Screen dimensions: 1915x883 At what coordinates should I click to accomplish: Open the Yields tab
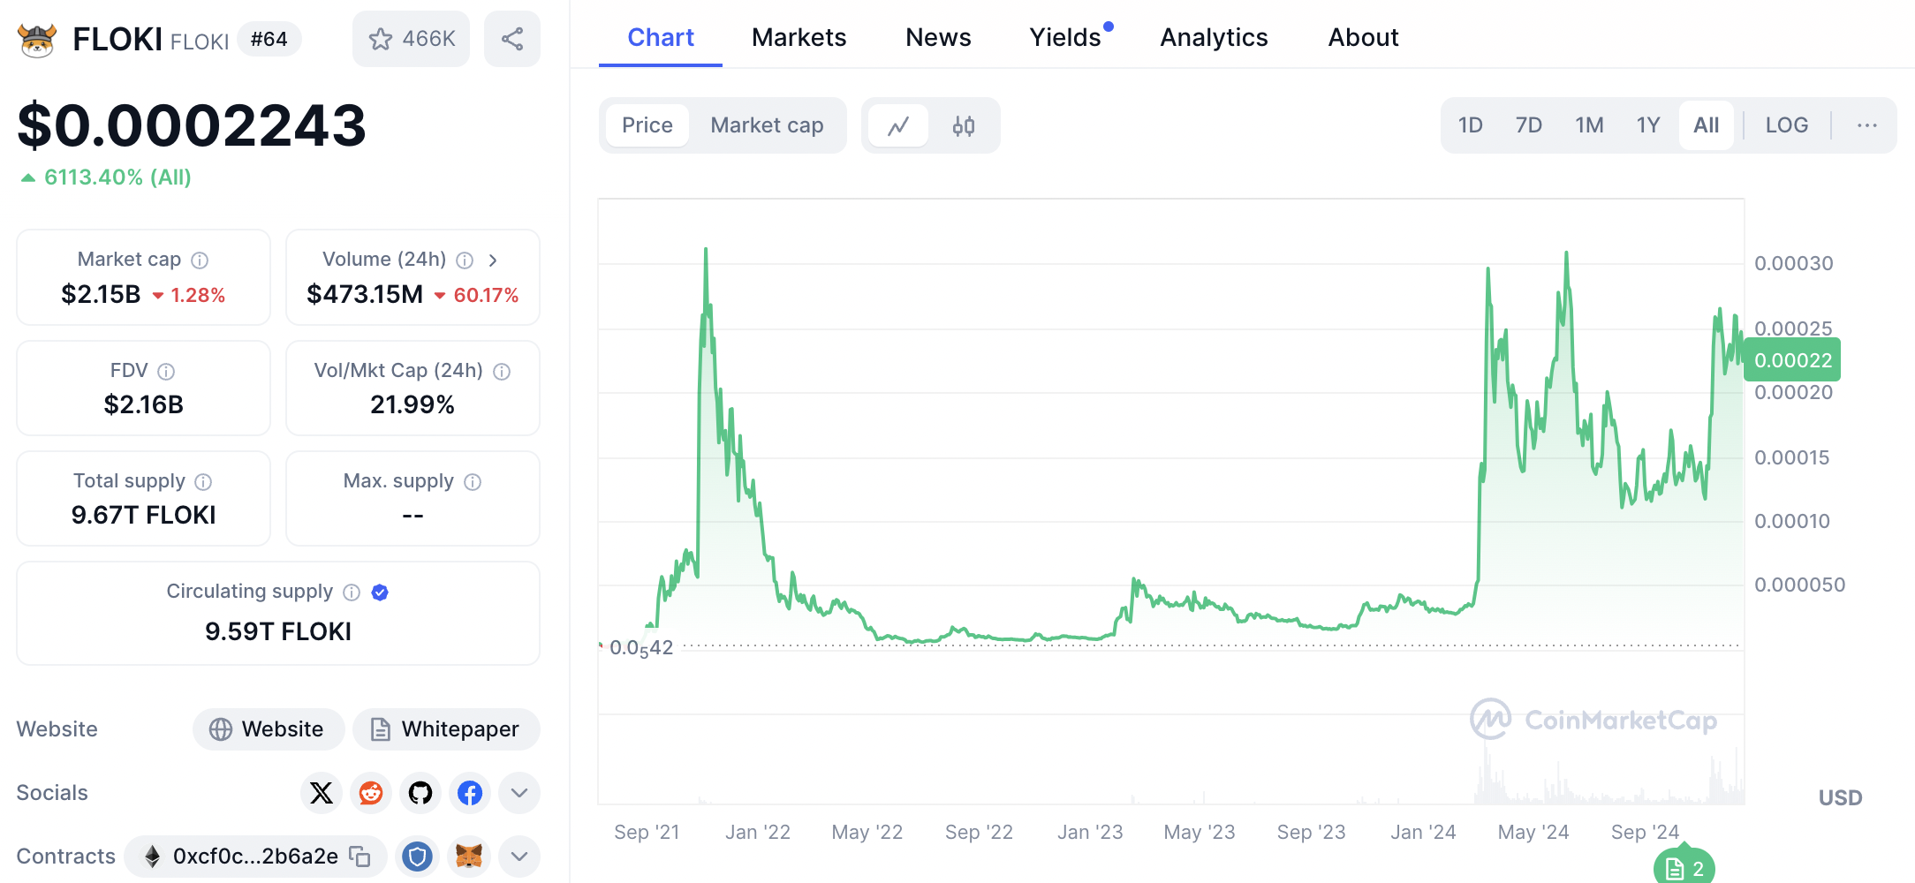click(1066, 37)
